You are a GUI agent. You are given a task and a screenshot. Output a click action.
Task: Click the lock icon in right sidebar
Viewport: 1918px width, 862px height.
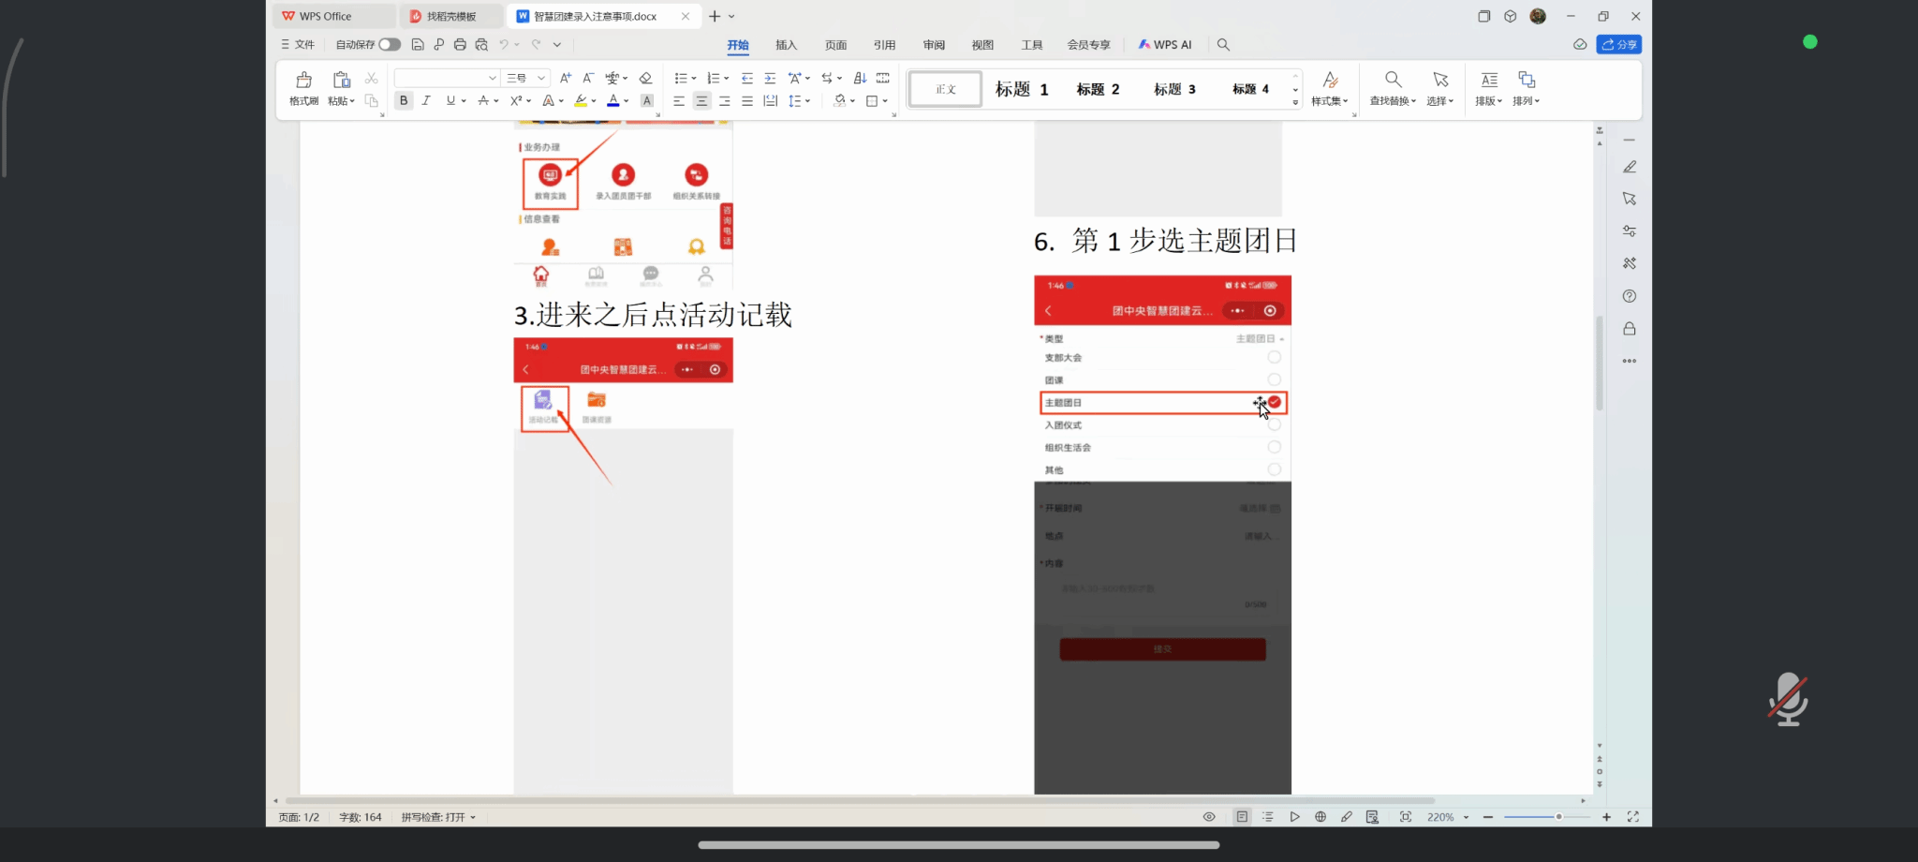(1630, 329)
